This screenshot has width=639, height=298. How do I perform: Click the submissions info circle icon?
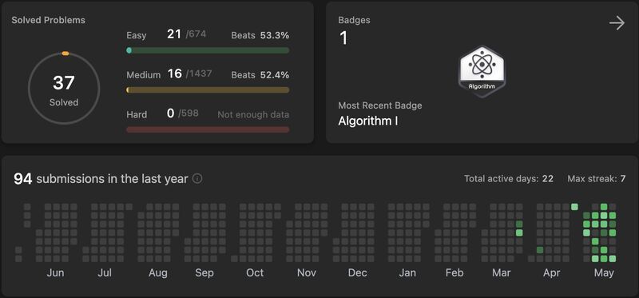(197, 178)
